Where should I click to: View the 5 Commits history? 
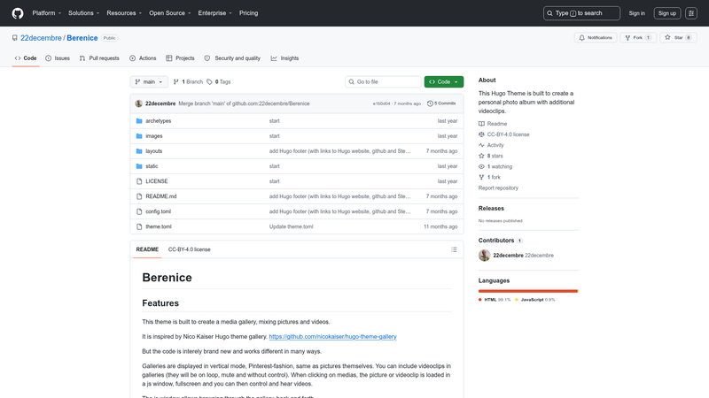coord(441,103)
